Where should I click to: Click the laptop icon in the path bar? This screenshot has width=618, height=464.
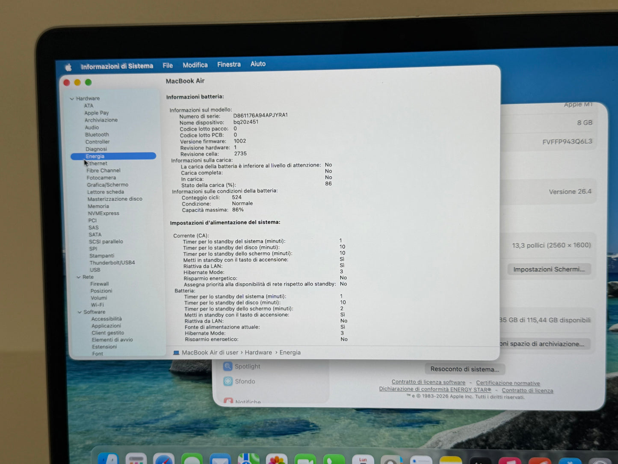[176, 353]
